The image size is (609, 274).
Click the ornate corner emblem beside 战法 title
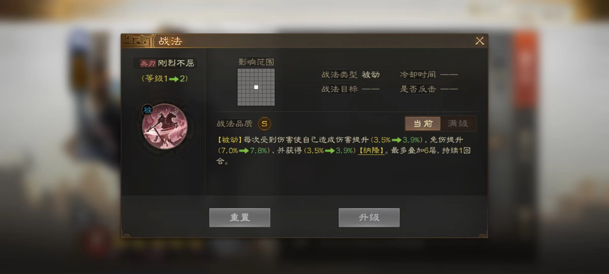138,41
